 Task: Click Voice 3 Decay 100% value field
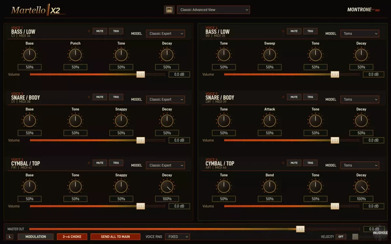[167, 199]
